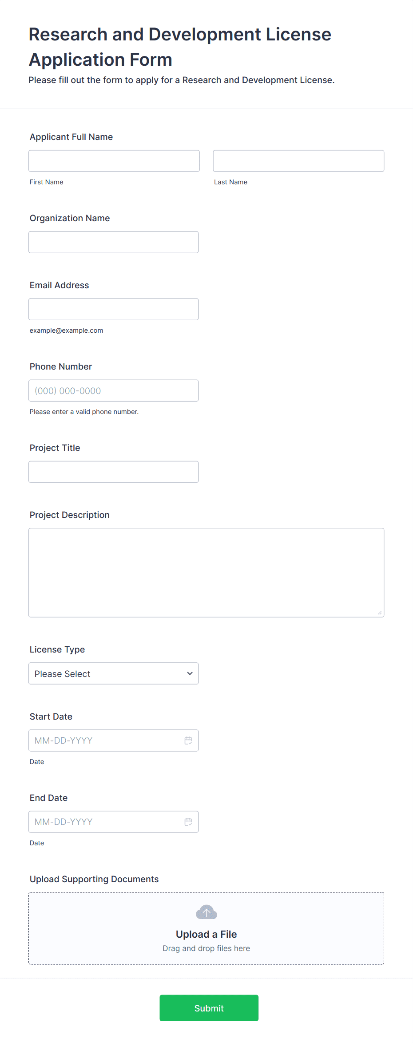Click the Project Description resize handle
413x1043 pixels.
(380, 613)
